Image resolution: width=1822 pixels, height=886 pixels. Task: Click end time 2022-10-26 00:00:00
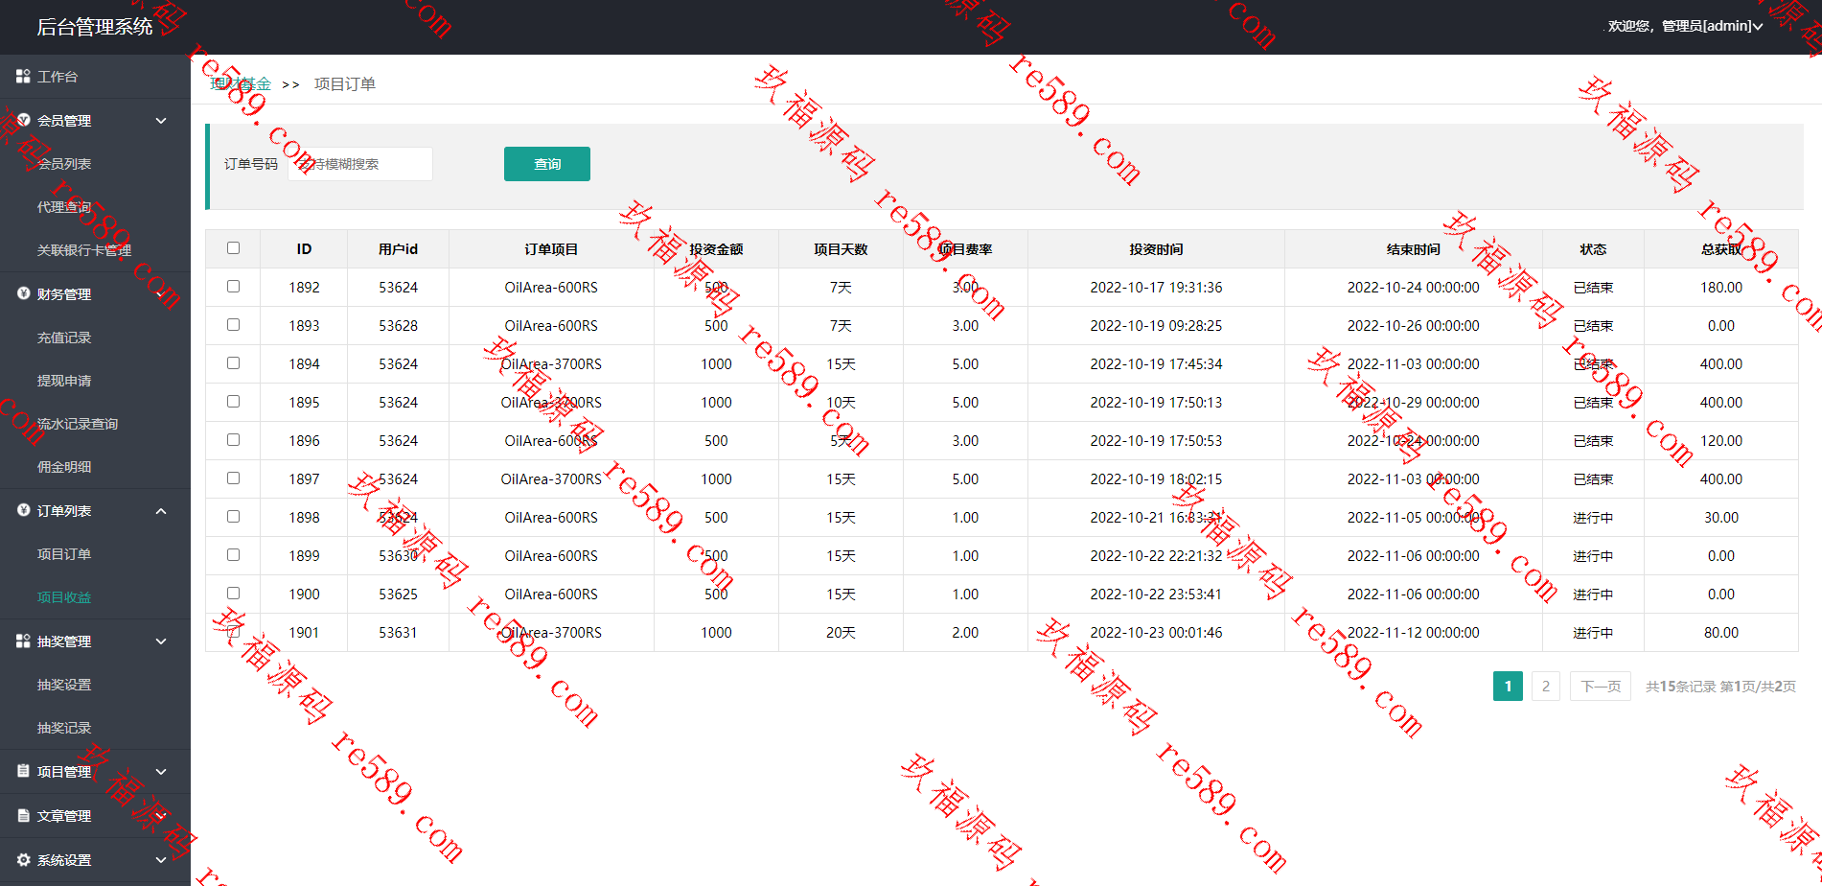tap(1414, 326)
